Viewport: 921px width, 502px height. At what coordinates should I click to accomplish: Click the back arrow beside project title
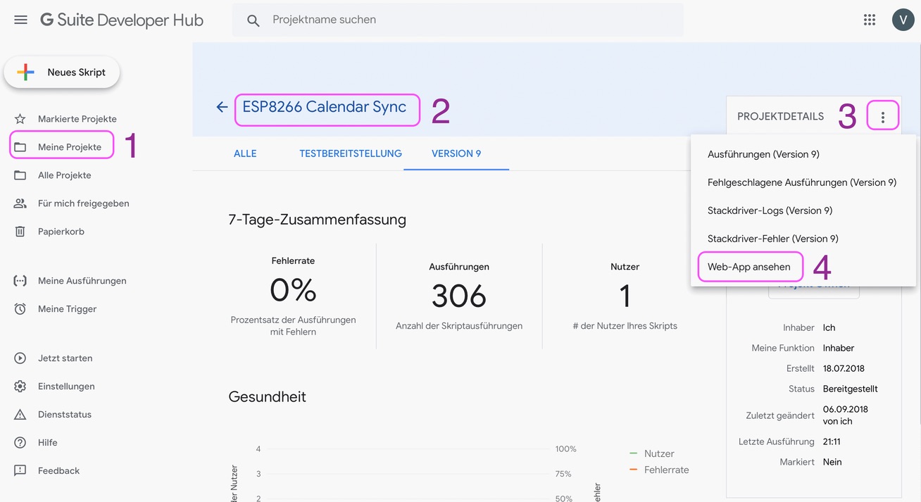coord(222,107)
